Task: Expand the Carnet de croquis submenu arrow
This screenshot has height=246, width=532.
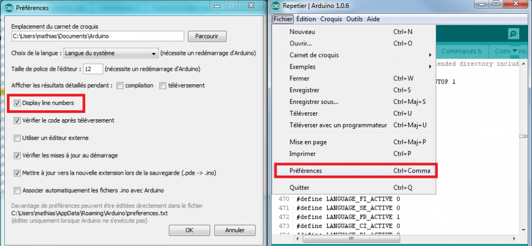Action: coord(430,55)
